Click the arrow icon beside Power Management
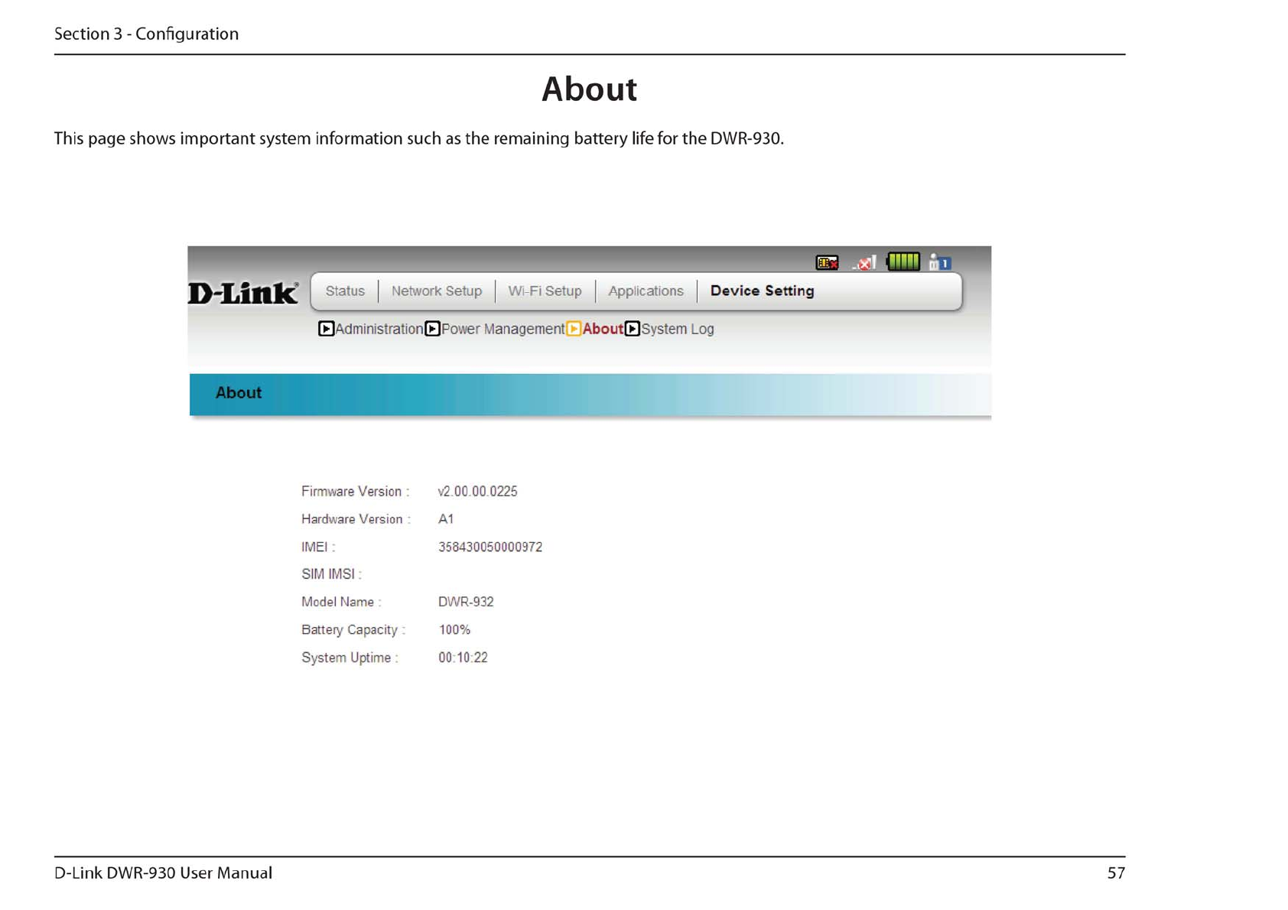 point(432,329)
